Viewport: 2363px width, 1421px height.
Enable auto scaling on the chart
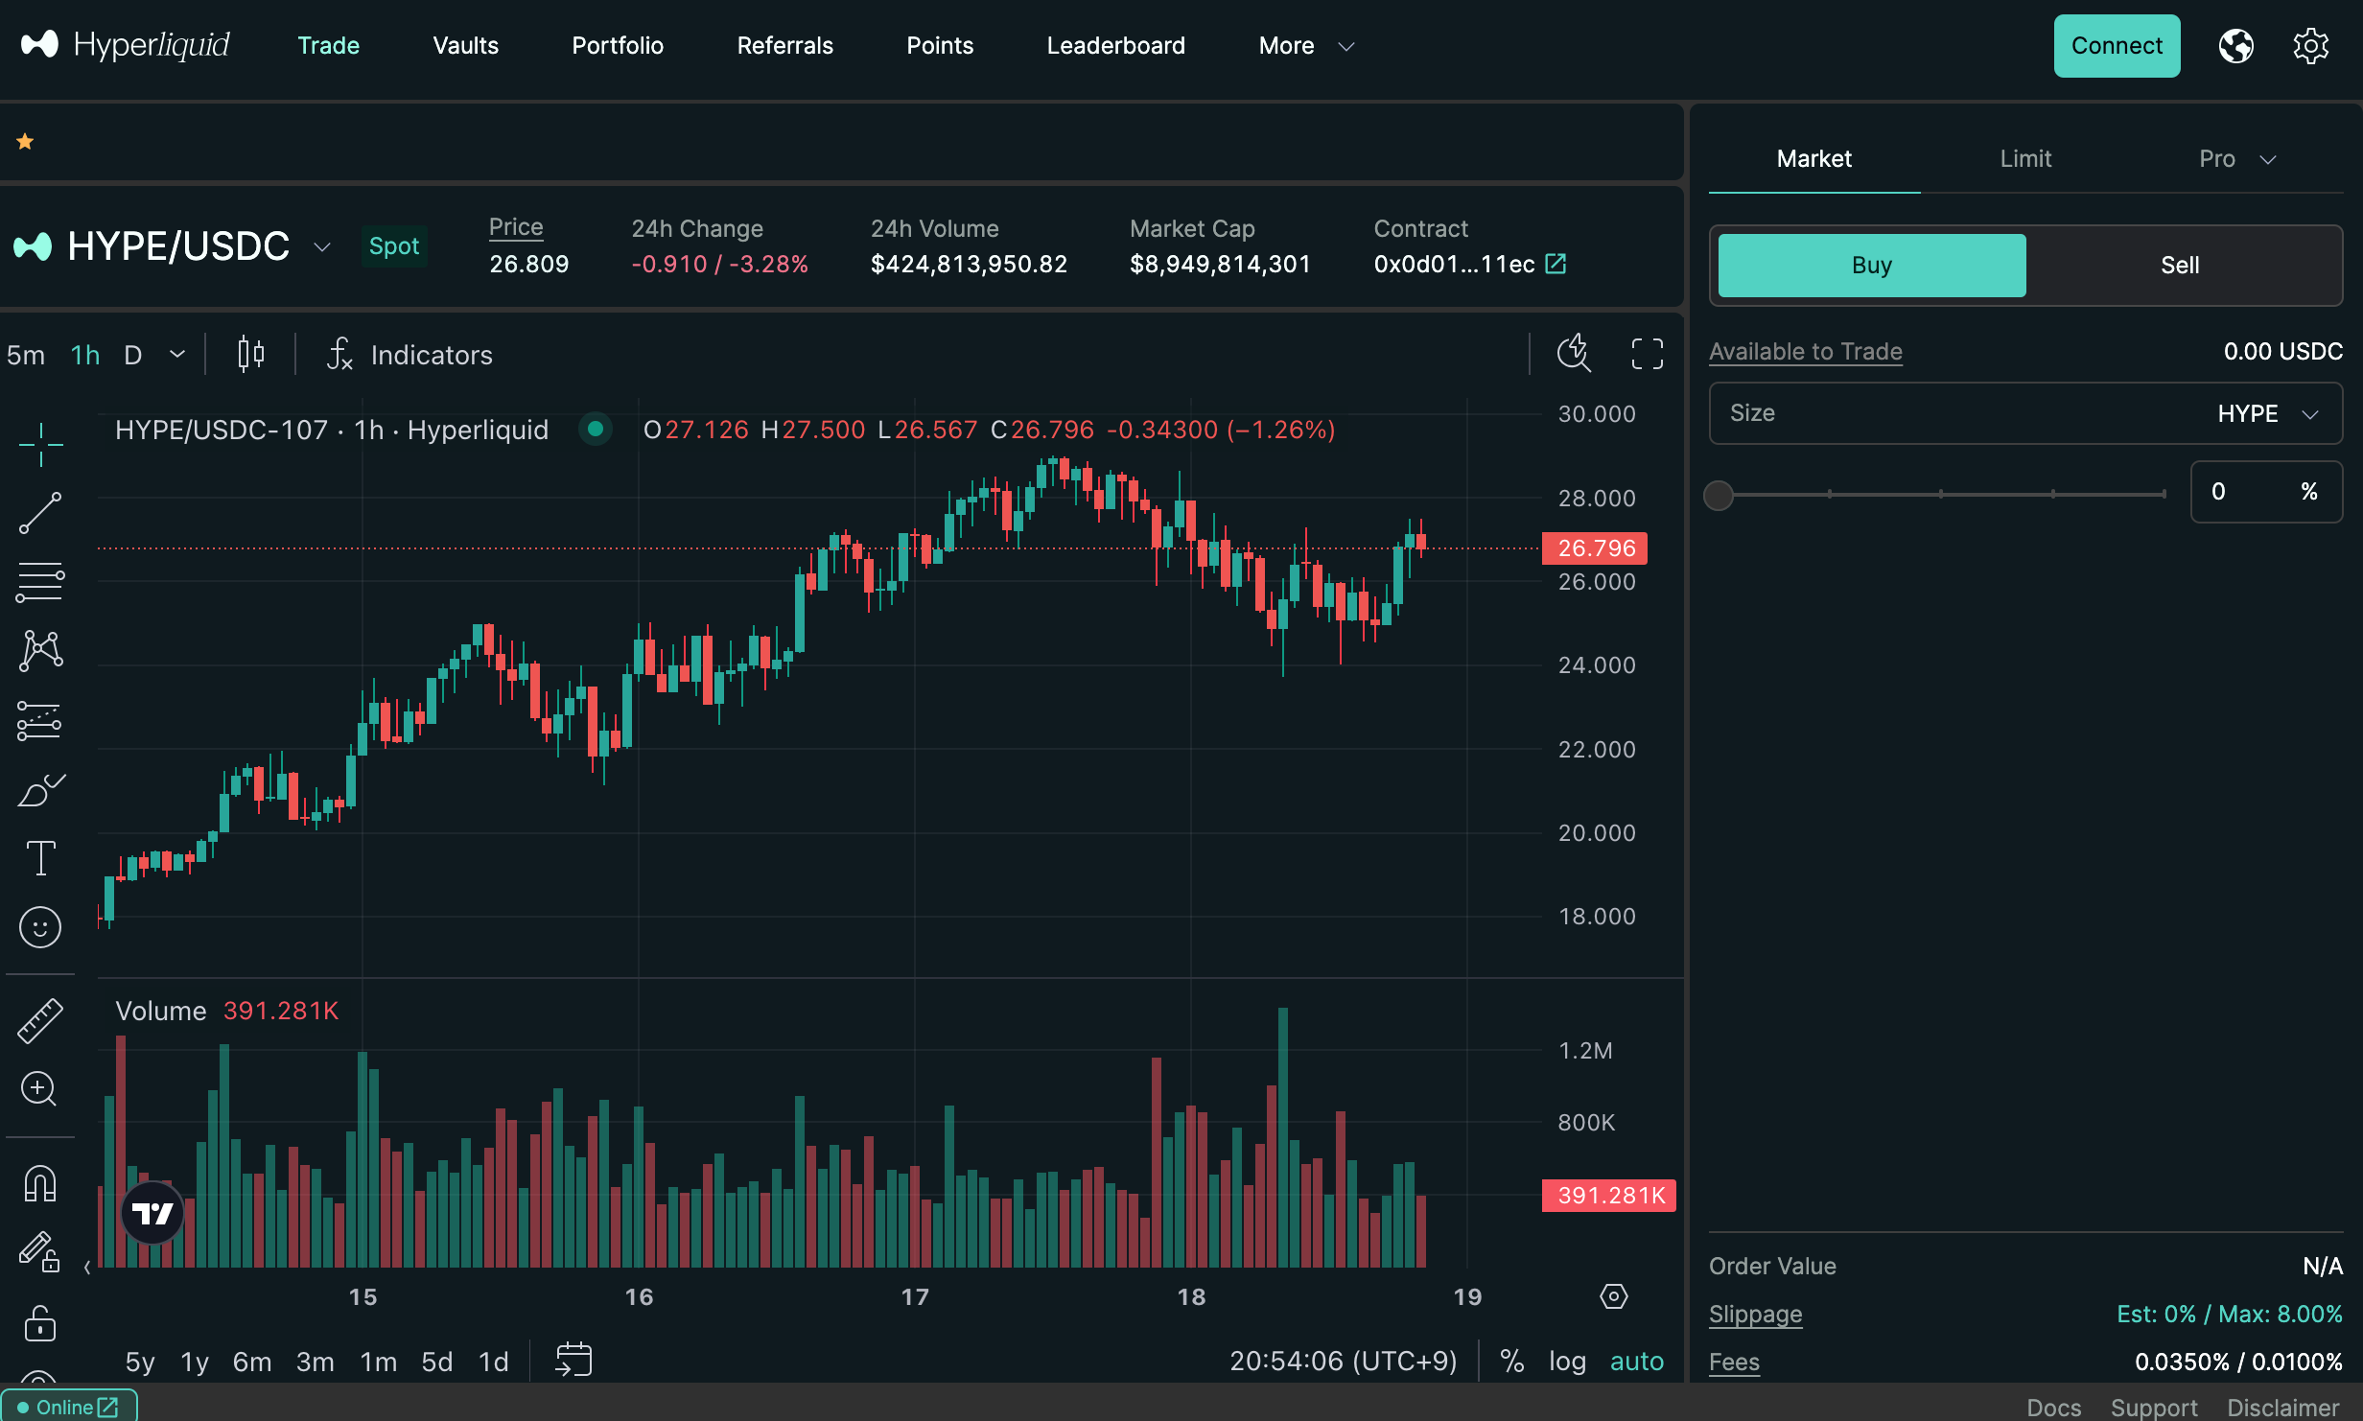pos(1637,1361)
